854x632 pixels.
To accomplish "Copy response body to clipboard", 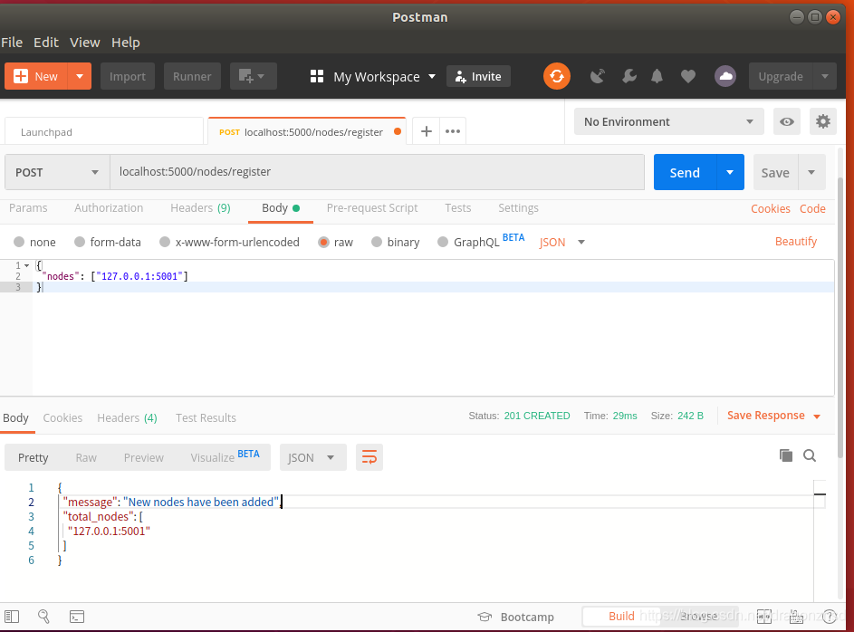I will point(785,455).
